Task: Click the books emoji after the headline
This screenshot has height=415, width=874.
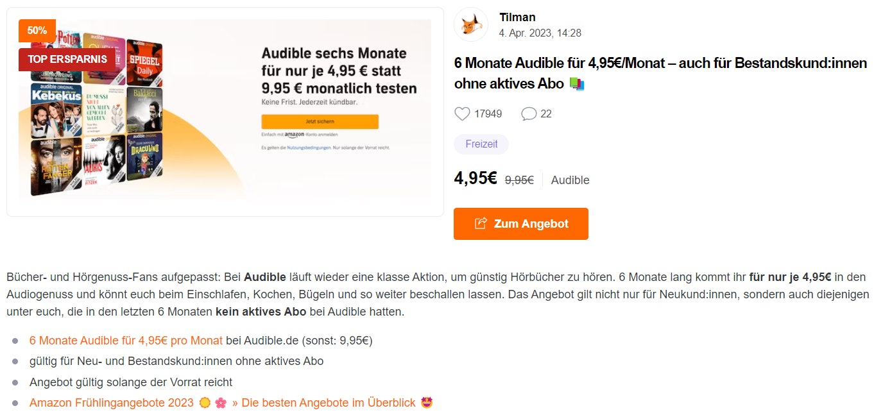Action: [577, 84]
